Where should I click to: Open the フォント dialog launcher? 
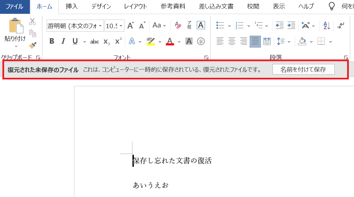pos(206,57)
